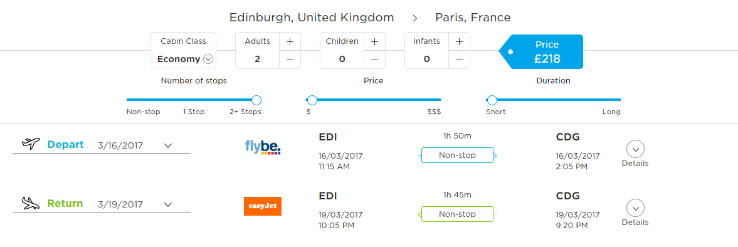Click the Return airplane landing icon

31,204
